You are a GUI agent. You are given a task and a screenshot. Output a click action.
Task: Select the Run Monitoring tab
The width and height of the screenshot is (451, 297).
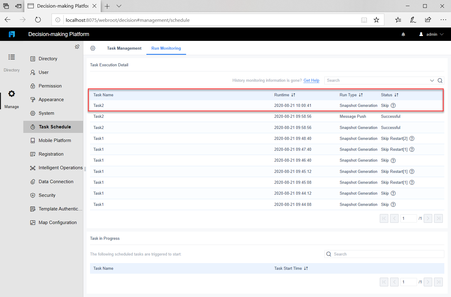[x=166, y=48]
